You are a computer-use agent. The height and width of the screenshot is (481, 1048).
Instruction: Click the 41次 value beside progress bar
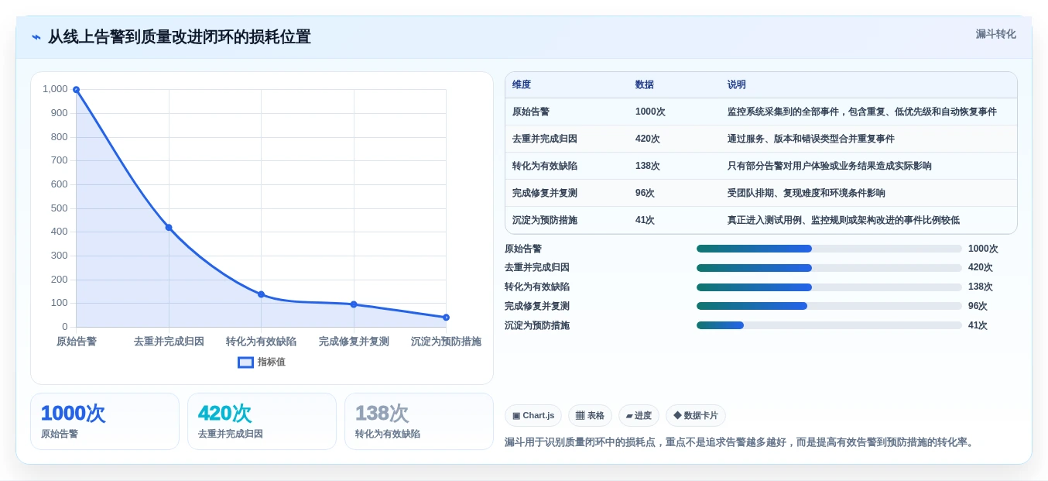click(x=978, y=325)
